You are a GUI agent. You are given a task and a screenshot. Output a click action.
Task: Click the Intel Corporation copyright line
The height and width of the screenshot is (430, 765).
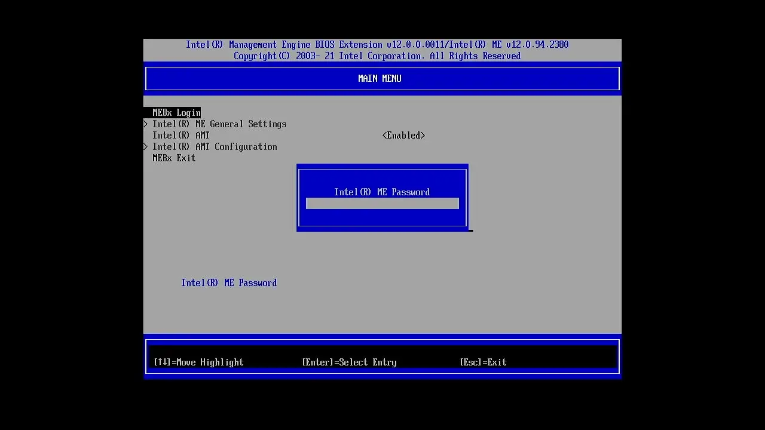click(x=377, y=56)
